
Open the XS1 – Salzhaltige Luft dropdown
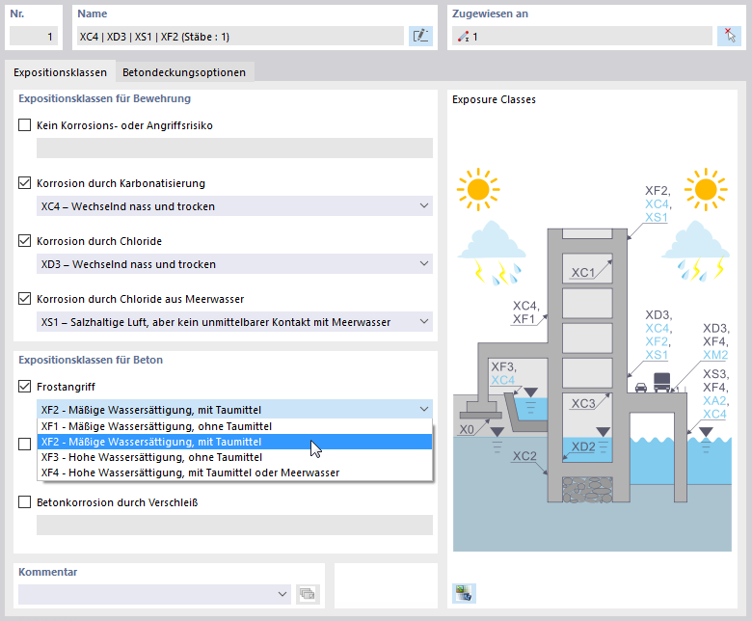[234, 322]
